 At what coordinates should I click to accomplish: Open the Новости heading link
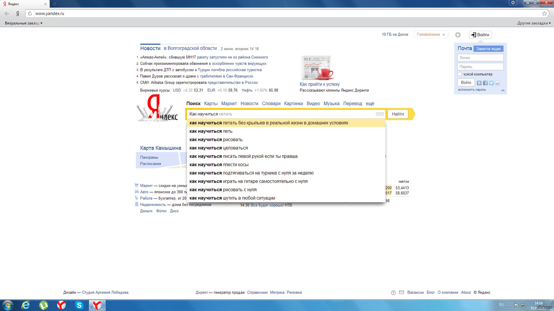[x=150, y=48]
